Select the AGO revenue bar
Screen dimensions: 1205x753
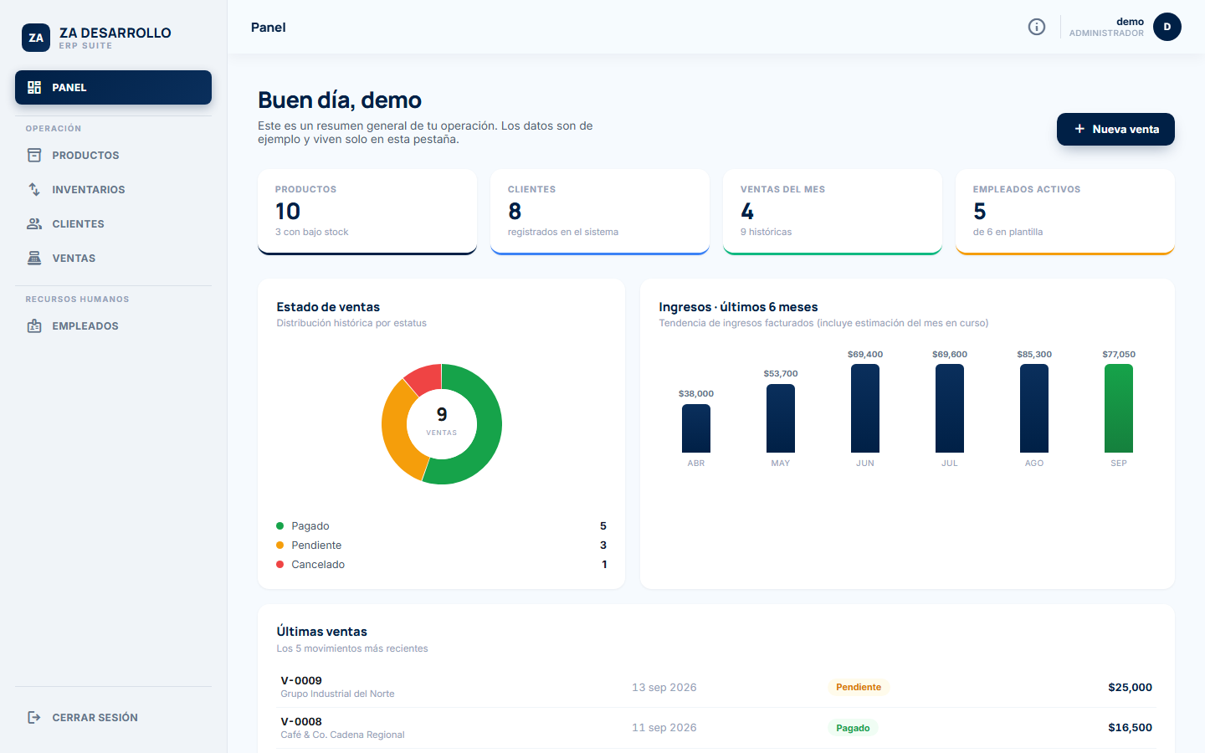[x=1034, y=408]
